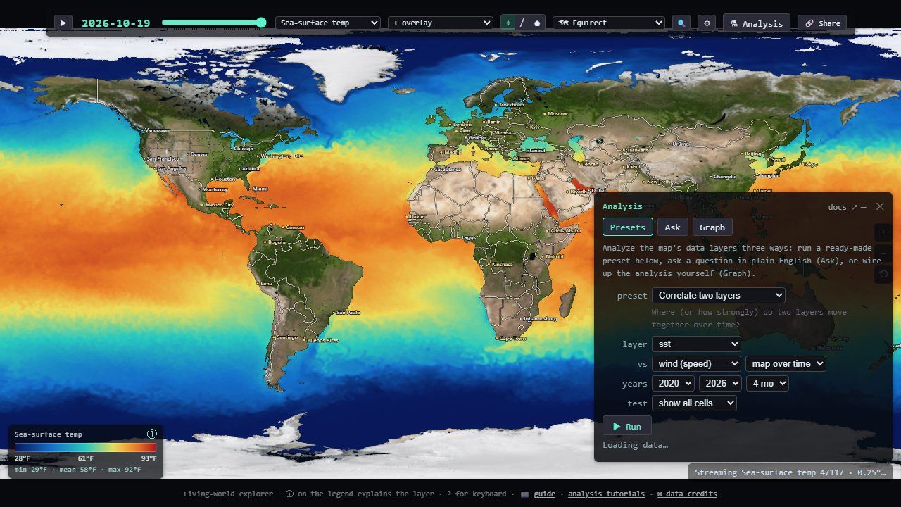Open the start year dropdown showing 2020
The image size is (901, 507).
[x=673, y=384]
